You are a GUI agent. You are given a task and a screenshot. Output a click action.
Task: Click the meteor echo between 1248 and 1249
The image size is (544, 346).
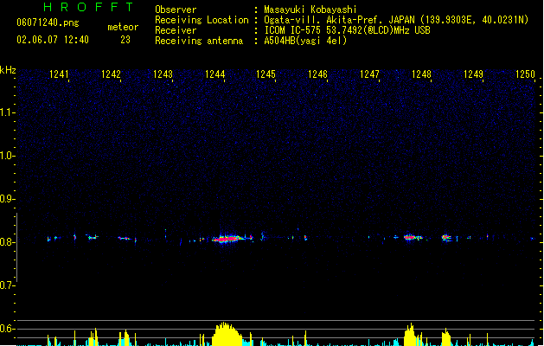(x=446, y=238)
